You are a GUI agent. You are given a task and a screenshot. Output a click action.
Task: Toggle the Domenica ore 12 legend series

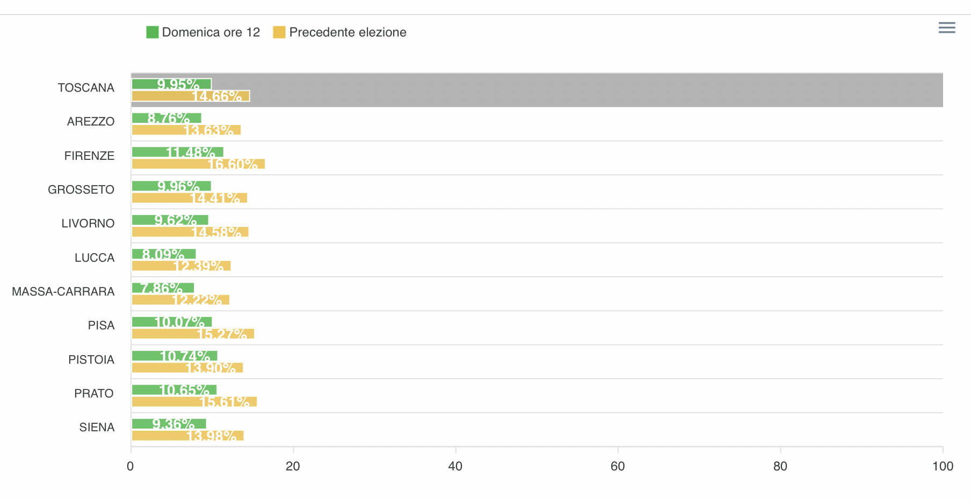(211, 32)
